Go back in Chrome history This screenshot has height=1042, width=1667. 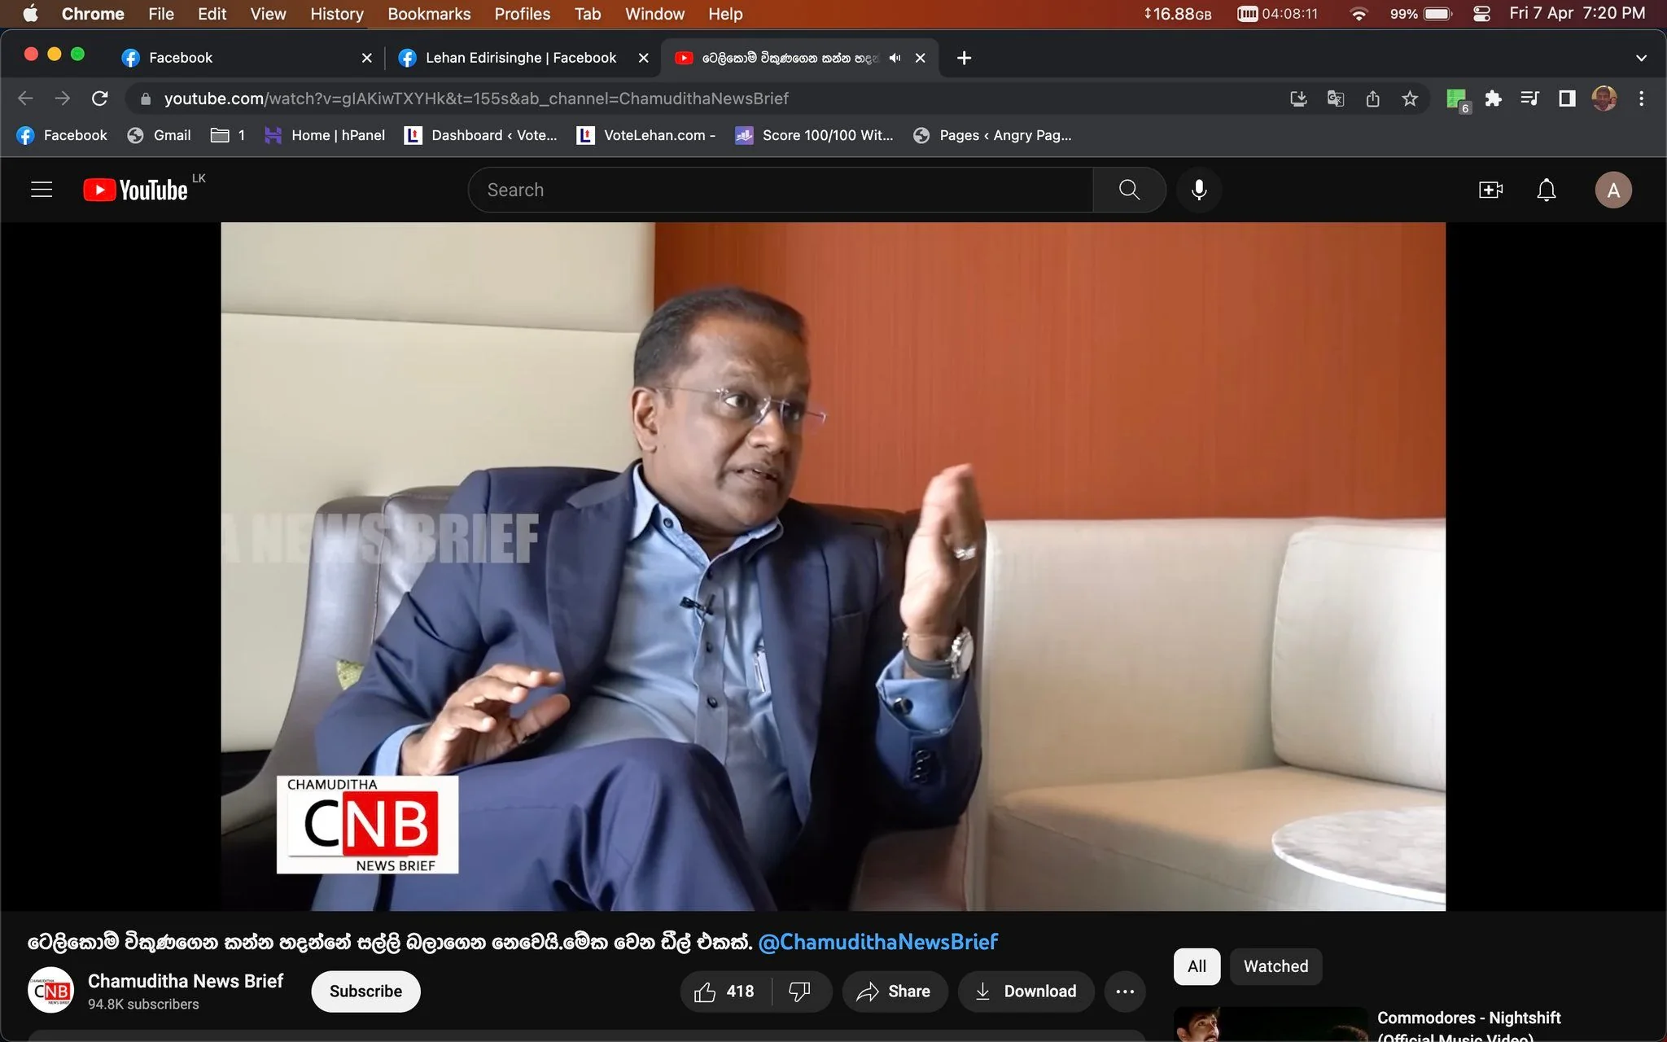click(26, 99)
